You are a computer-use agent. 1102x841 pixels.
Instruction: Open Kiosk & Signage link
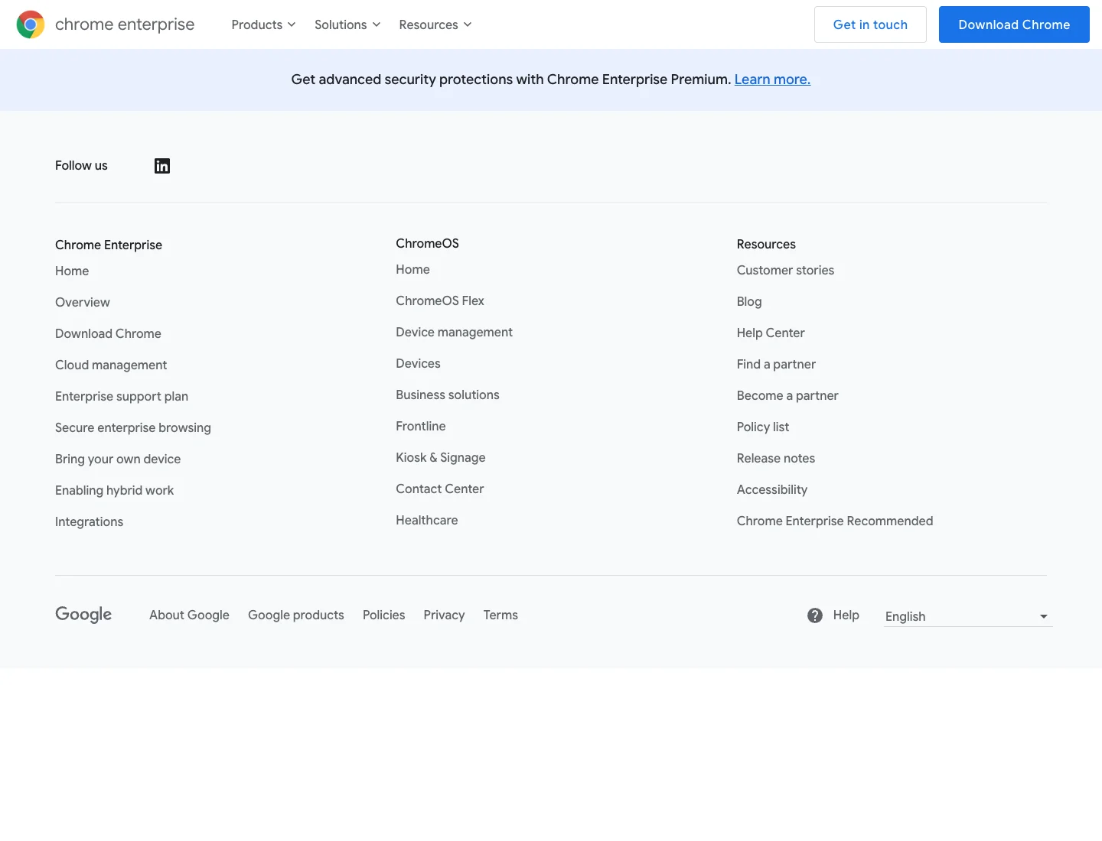click(x=441, y=457)
